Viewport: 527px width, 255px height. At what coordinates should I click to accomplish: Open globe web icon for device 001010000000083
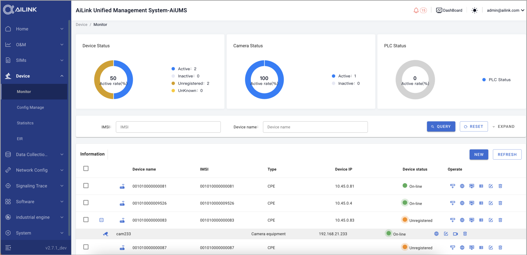(462, 220)
